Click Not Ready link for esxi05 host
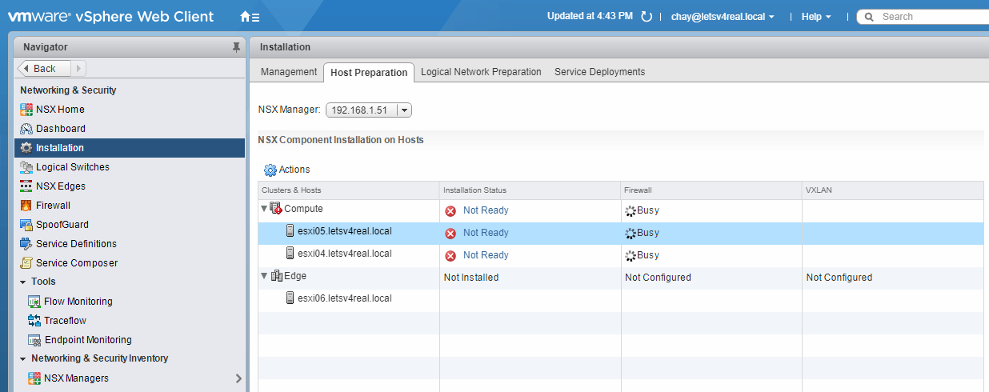 tap(485, 233)
